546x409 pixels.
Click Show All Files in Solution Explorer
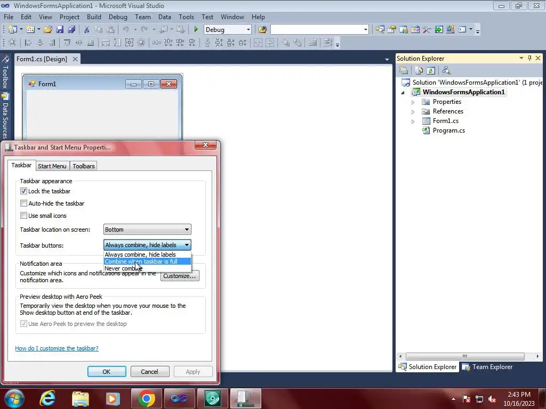pyautogui.click(x=419, y=71)
